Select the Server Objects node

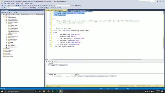point(9,50)
